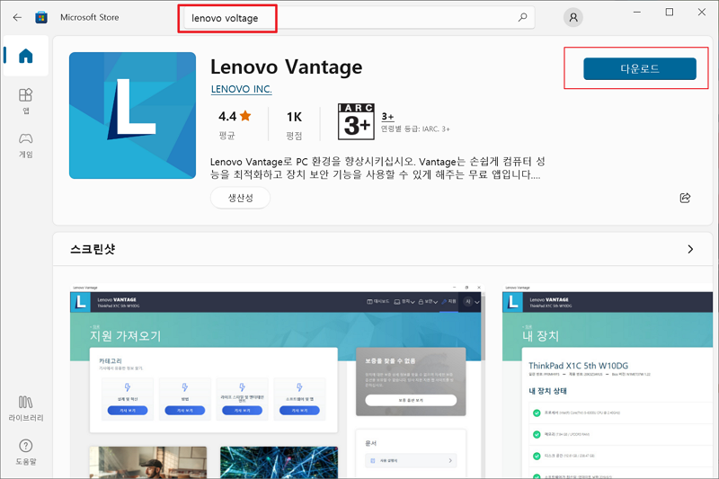The image size is (719, 479).
Task: Click the IARC 3+ rating badge
Action: (356, 121)
